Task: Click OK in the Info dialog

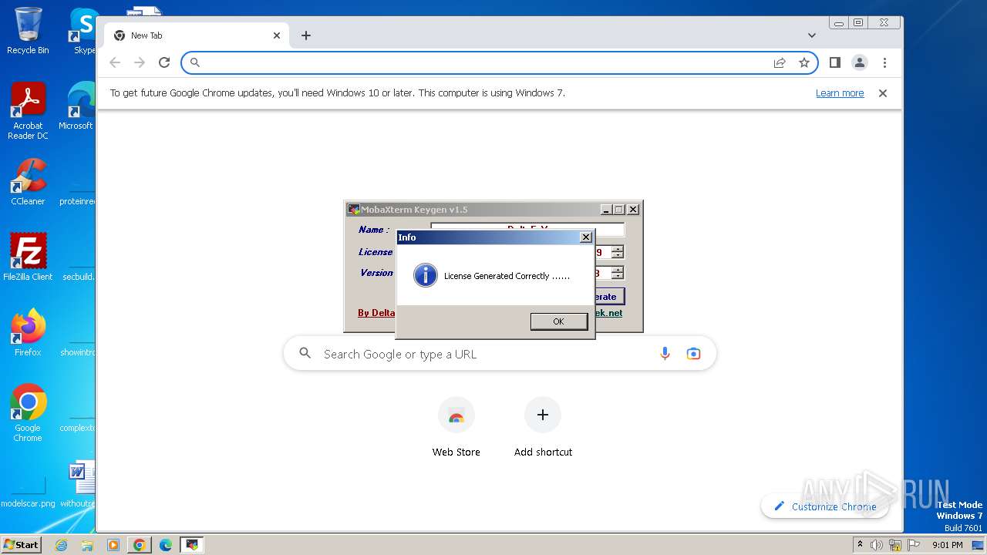Action: click(x=559, y=321)
